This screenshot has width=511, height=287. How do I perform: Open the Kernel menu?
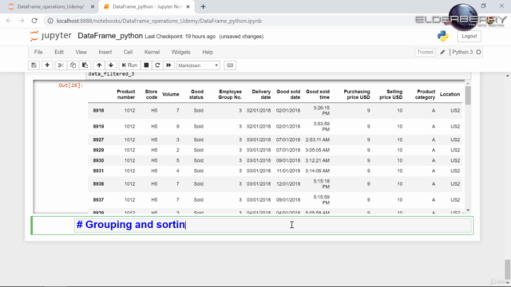point(152,52)
